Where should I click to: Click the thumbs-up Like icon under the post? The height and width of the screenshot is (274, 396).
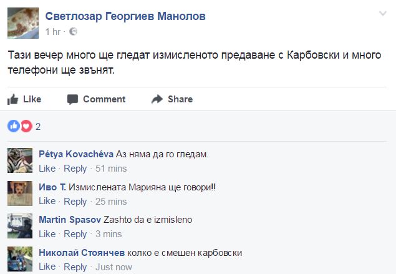pos(12,99)
